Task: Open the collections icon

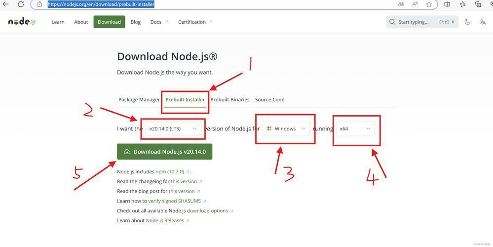Action: click(x=478, y=4)
